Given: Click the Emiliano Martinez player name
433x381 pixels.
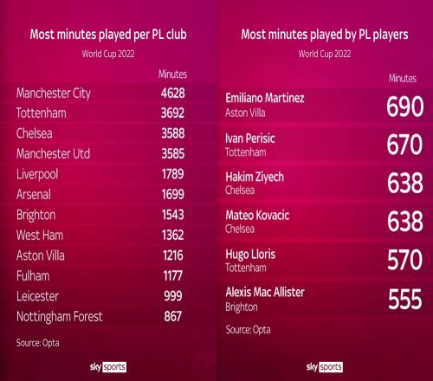Looking at the screenshot, I should coord(265,98).
